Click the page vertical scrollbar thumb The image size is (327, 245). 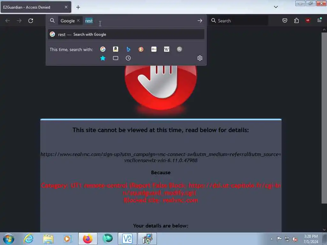pyautogui.click(x=324, y=118)
